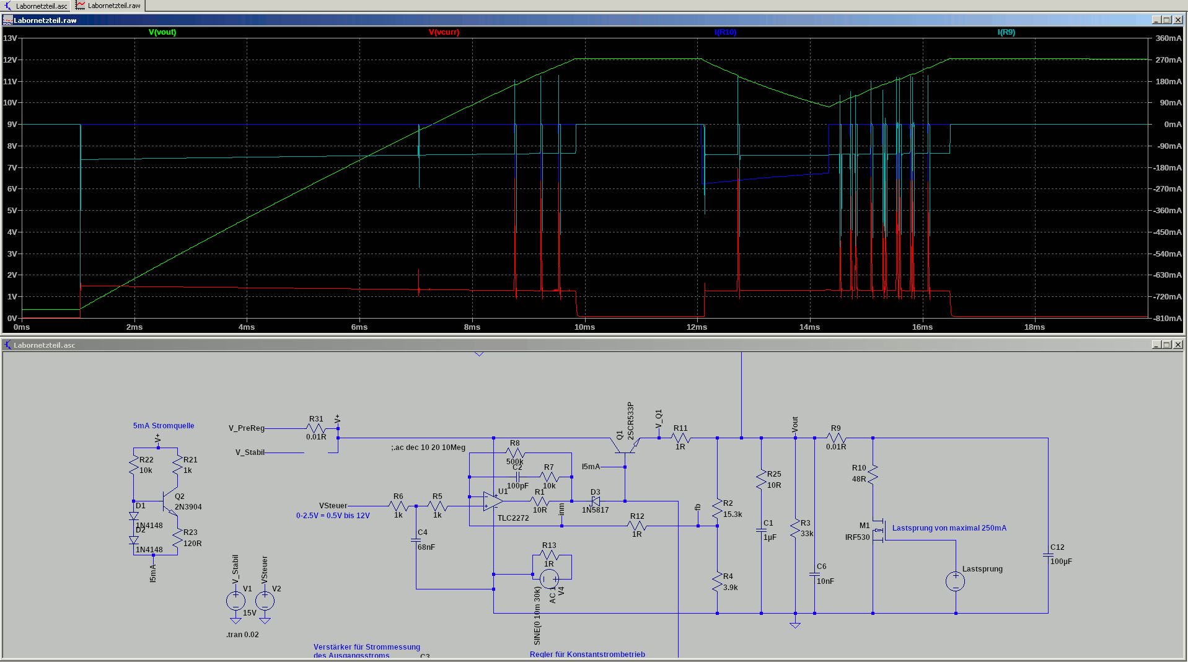Click the V1 15V voltage source

235,601
